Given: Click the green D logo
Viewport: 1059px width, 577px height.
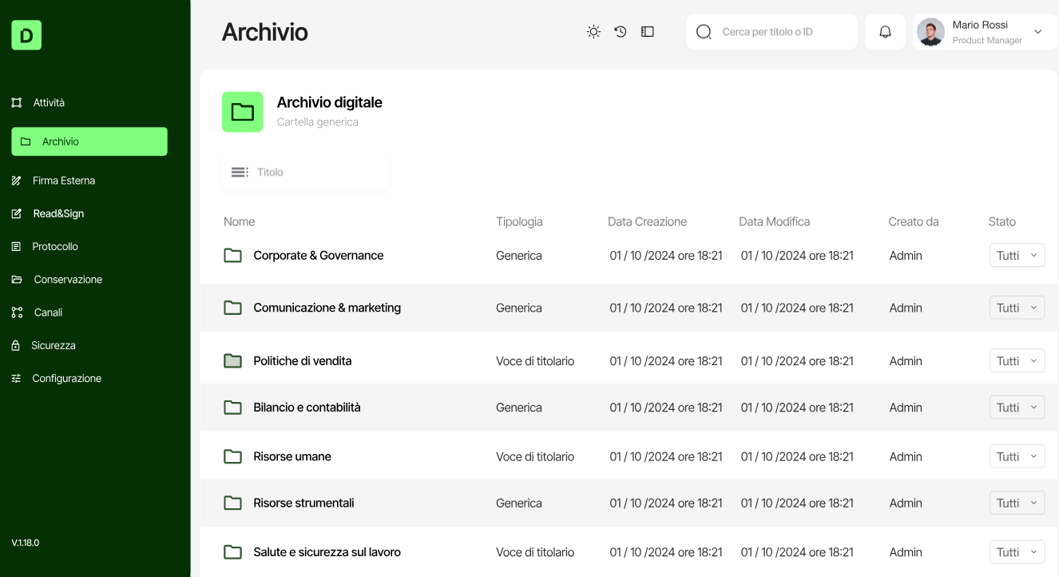Looking at the screenshot, I should tap(26, 35).
